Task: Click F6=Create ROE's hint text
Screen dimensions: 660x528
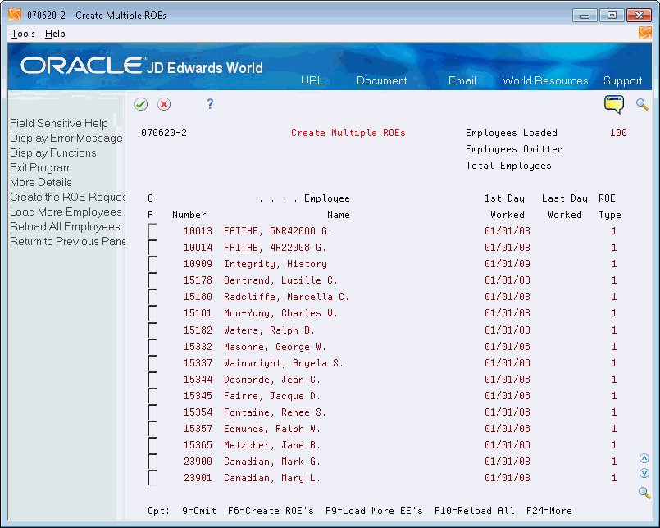Action: point(271,511)
